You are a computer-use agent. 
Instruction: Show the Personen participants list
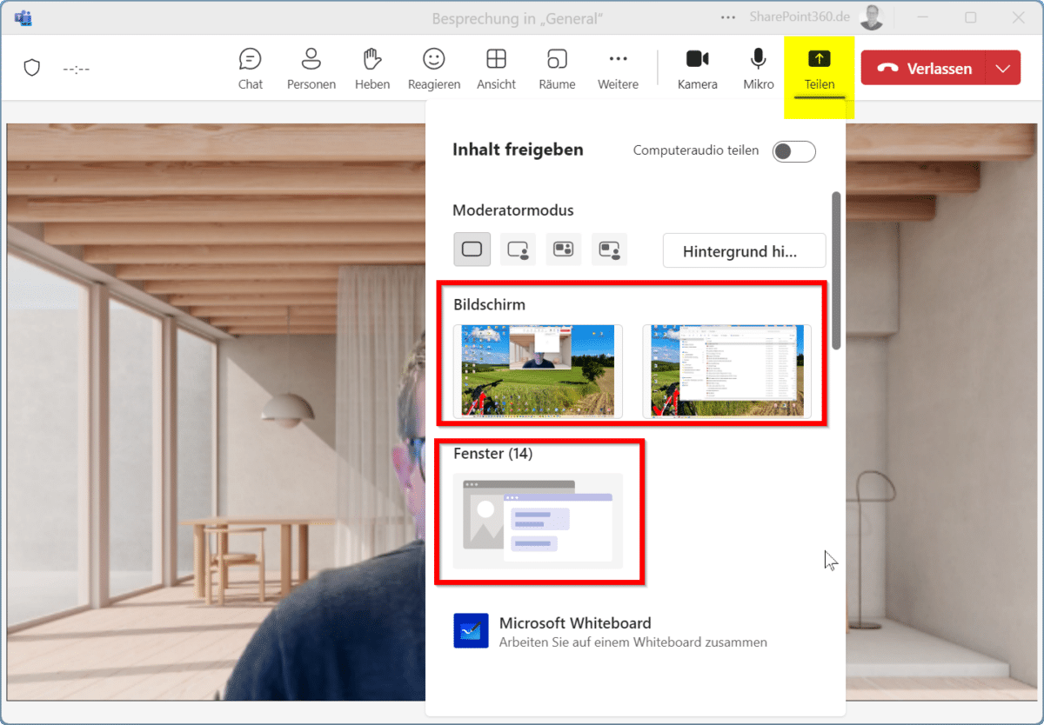tap(311, 69)
